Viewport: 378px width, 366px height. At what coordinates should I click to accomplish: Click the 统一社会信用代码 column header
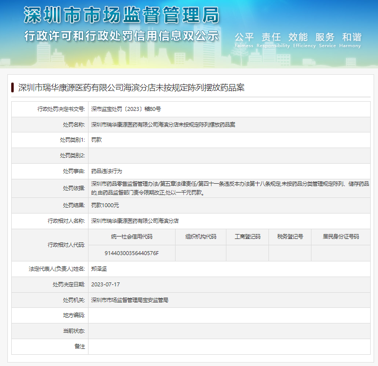[x=132, y=237]
